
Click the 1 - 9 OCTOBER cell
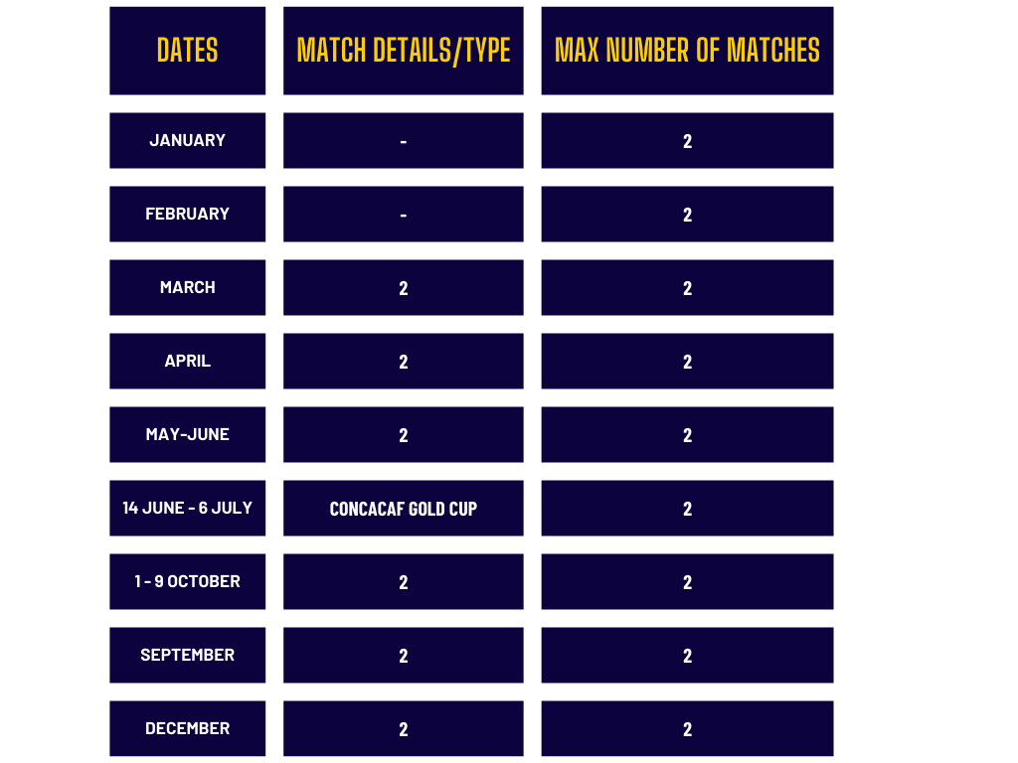click(x=187, y=581)
